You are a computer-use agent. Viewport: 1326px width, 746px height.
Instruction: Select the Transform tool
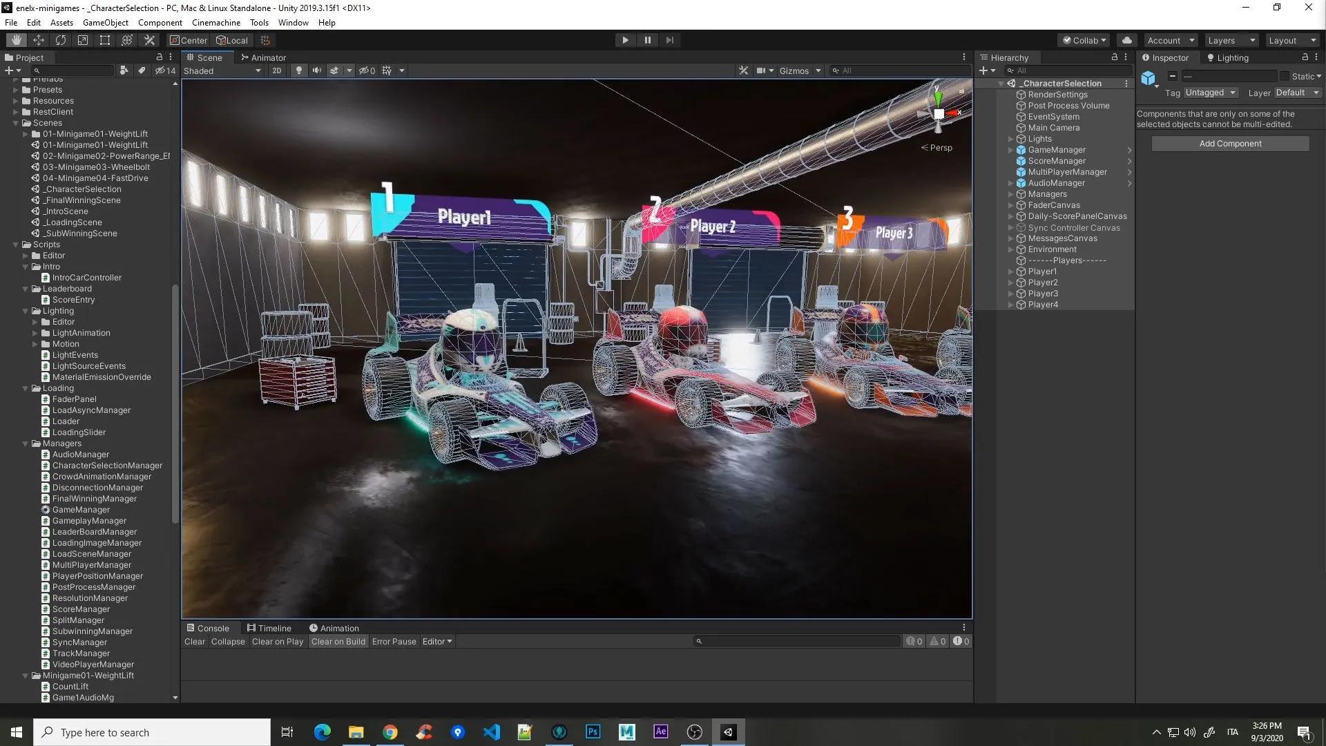point(127,40)
